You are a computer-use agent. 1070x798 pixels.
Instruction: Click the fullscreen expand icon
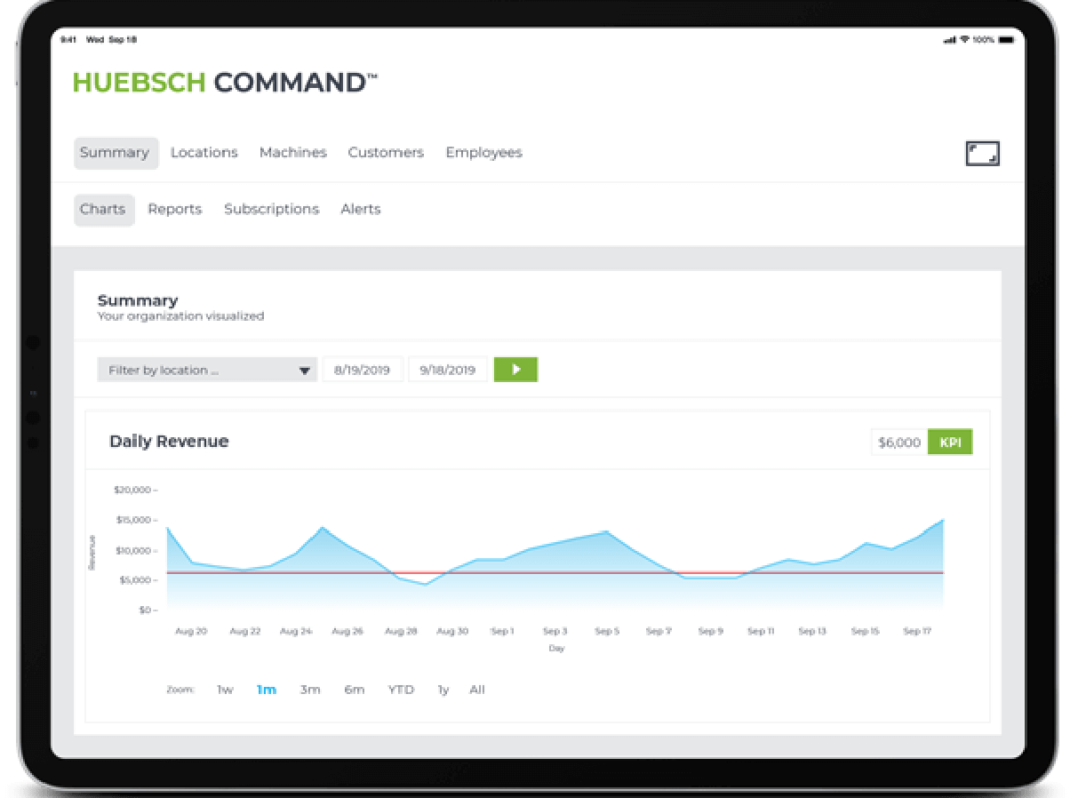point(982,154)
